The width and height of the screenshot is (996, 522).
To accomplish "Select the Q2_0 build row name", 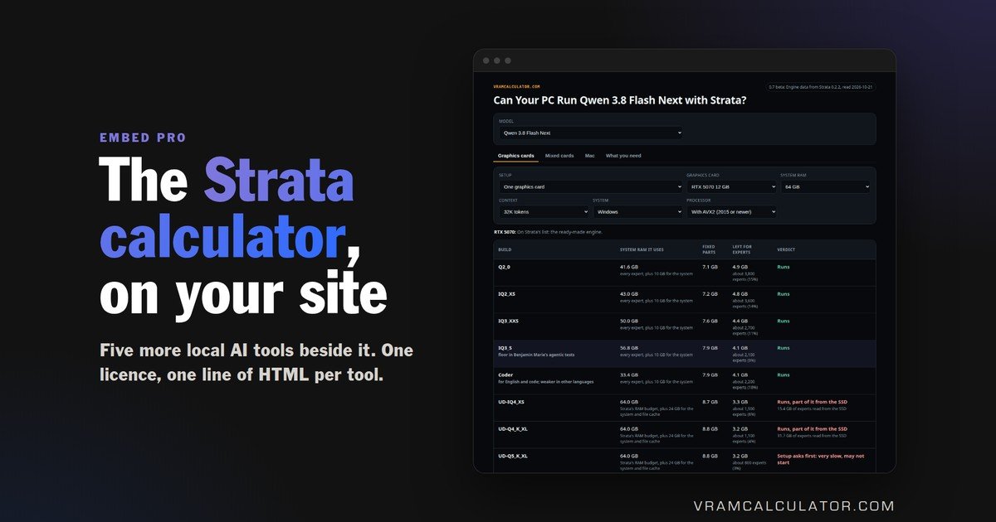I will pos(504,267).
